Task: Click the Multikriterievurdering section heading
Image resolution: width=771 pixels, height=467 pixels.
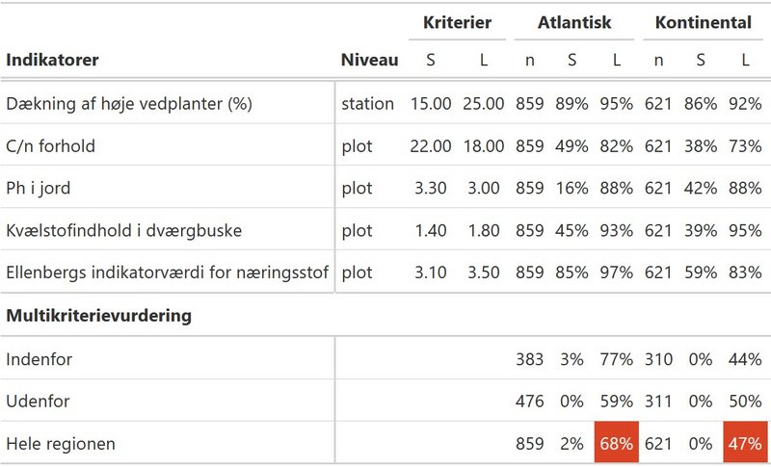Action: click(x=98, y=315)
